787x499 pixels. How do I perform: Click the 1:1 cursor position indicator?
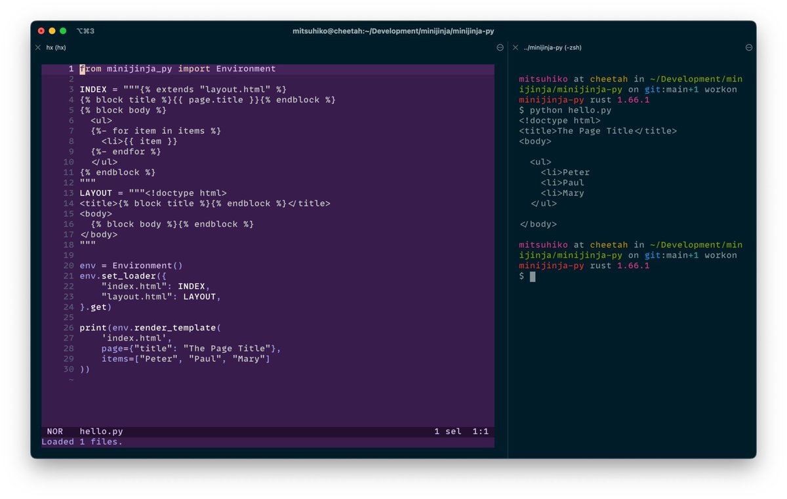tap(481, 431)
